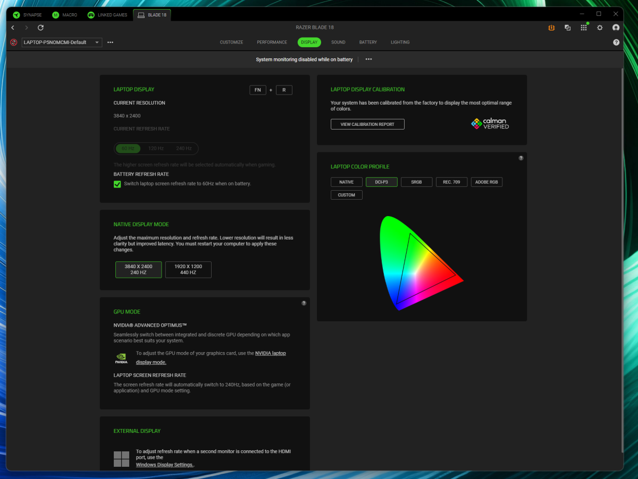Refresh the device page
638x479 pixels.
tap(41, 27)
